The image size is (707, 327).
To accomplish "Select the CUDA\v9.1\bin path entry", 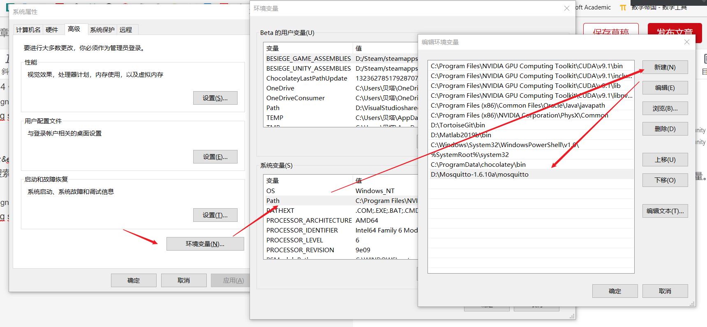I will click(x=531, y=66).
